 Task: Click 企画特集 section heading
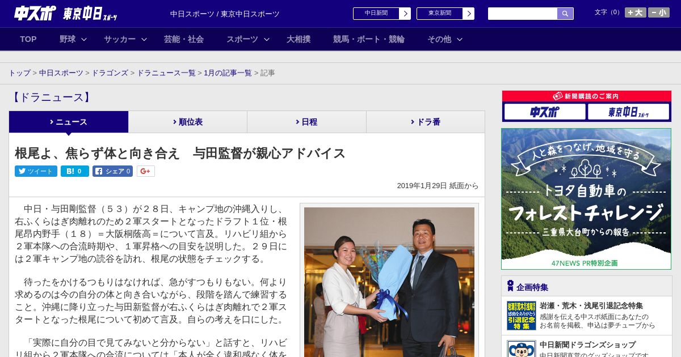click(x=532, y=287)
